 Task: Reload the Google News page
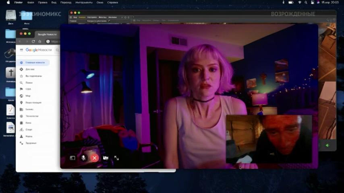pyautogui.click(x=33, y=41)
